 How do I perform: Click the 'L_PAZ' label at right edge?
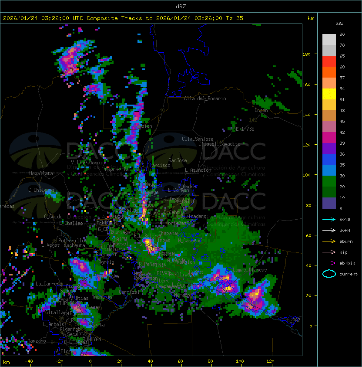pos(294,320)
